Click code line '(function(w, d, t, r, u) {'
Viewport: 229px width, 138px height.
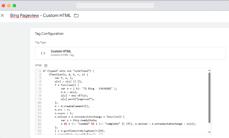[68, 75]
